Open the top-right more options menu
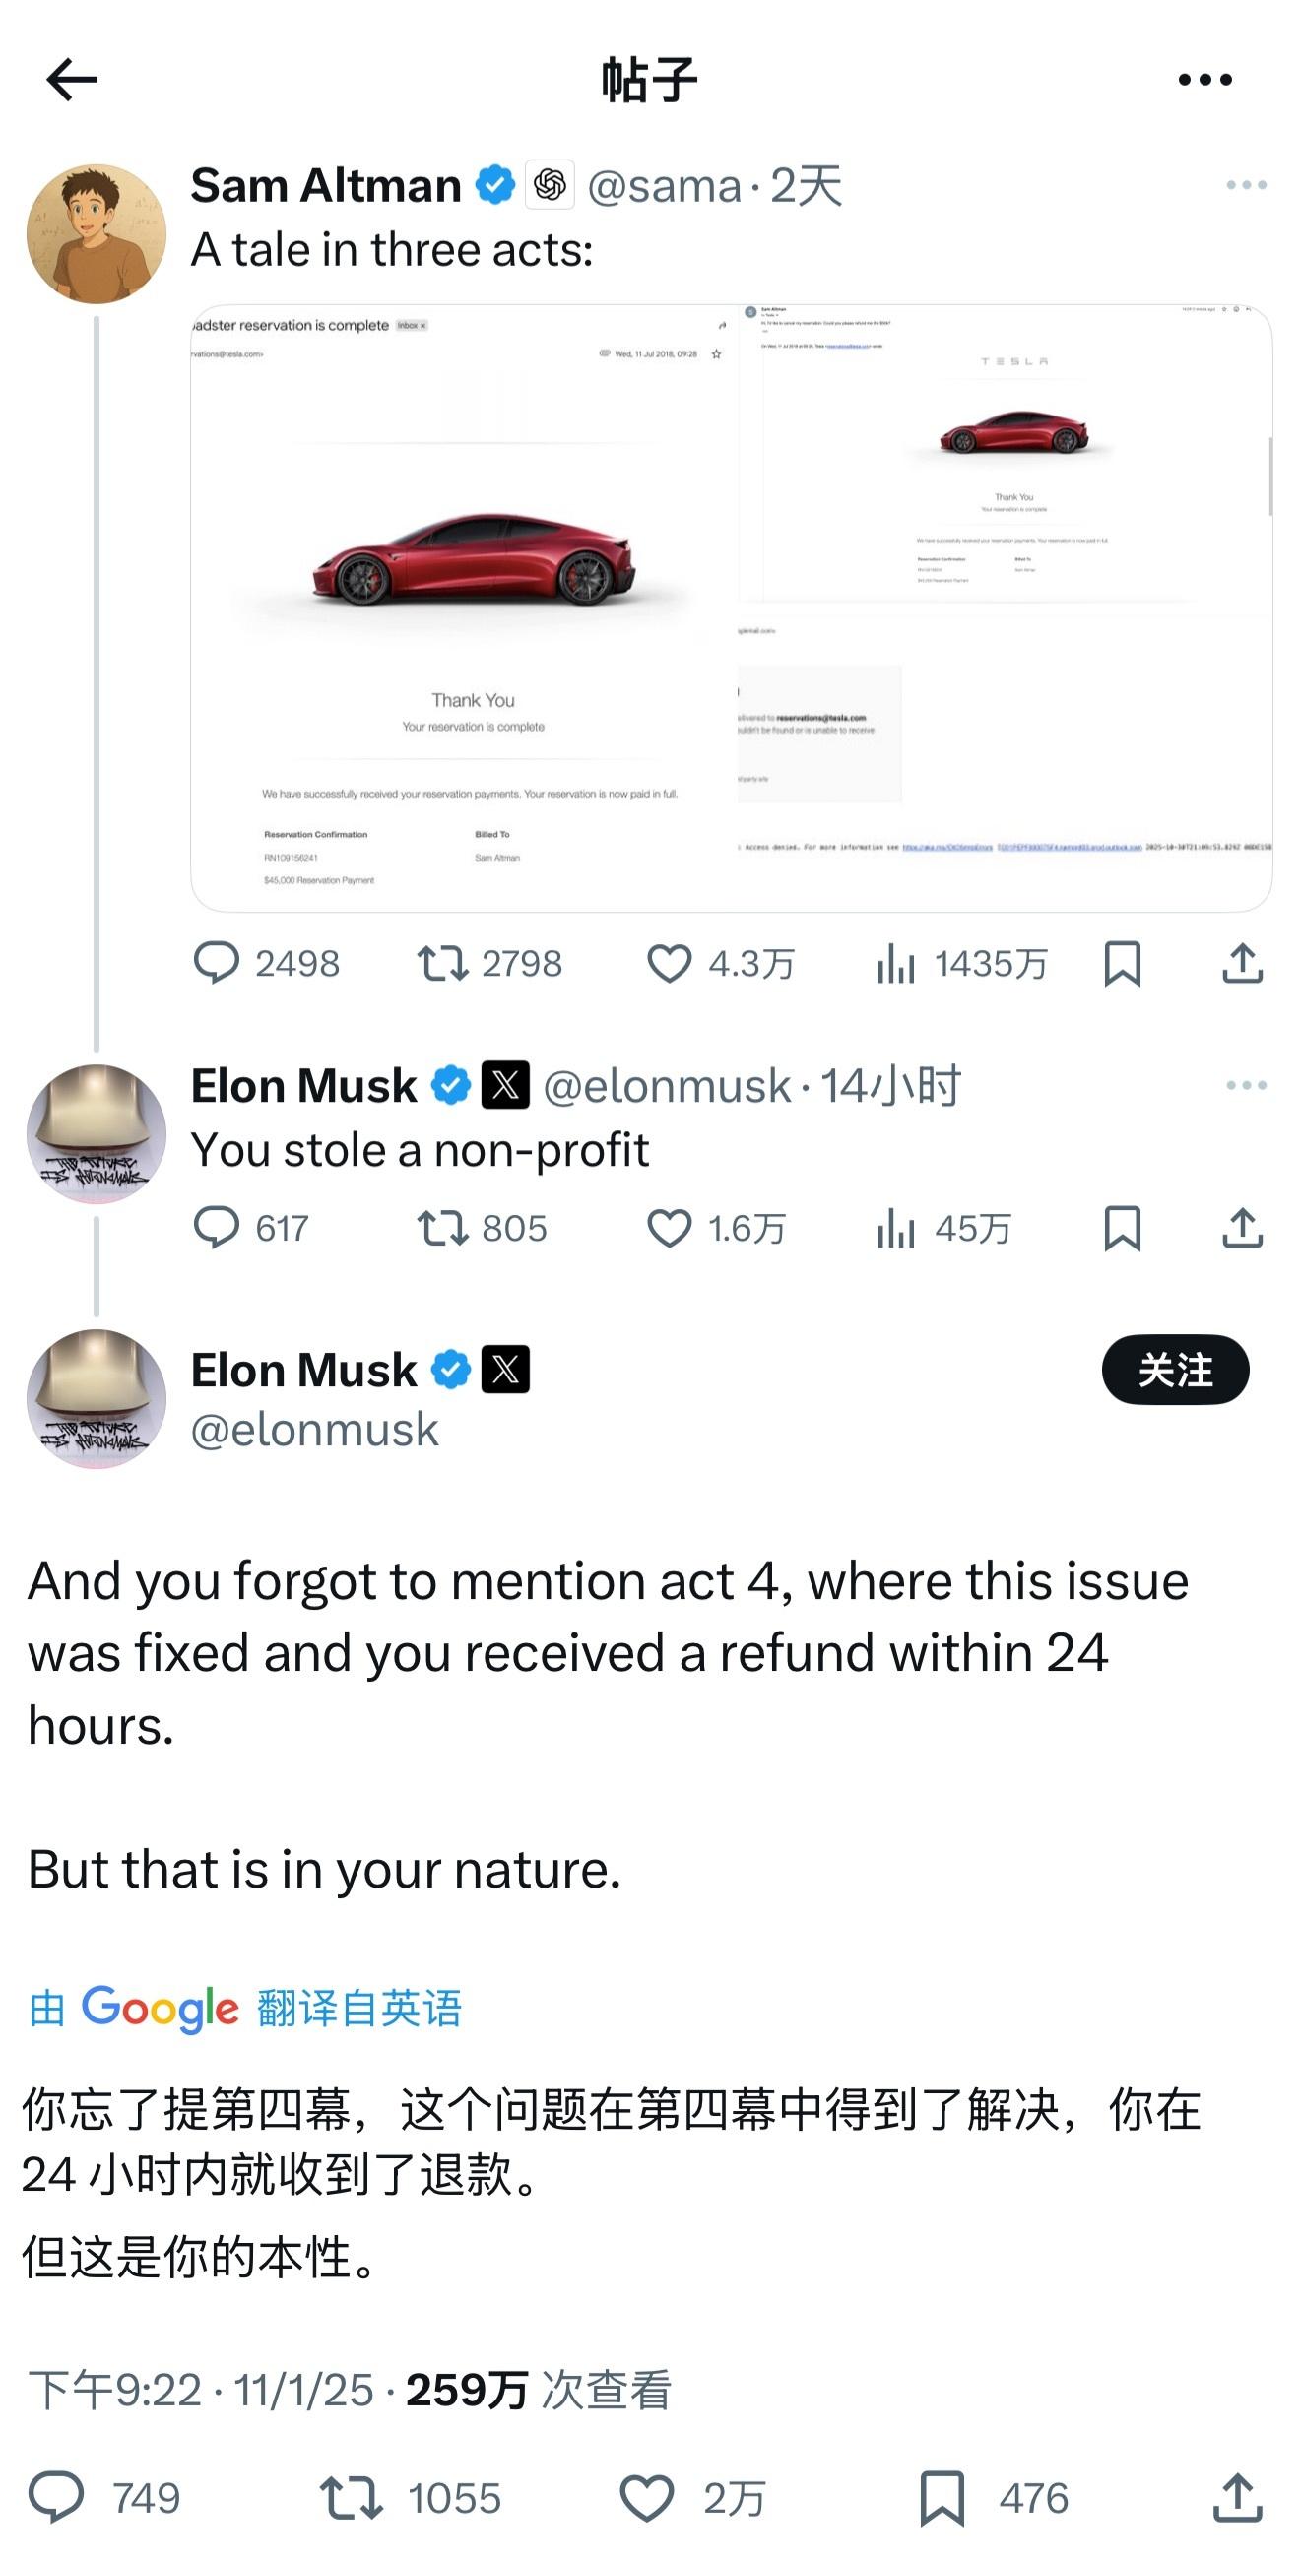1300x2560 pixels. click(1204, 80)
